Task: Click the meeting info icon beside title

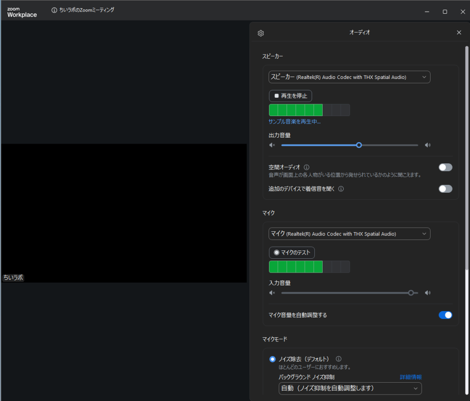Action: pos(54,10)
